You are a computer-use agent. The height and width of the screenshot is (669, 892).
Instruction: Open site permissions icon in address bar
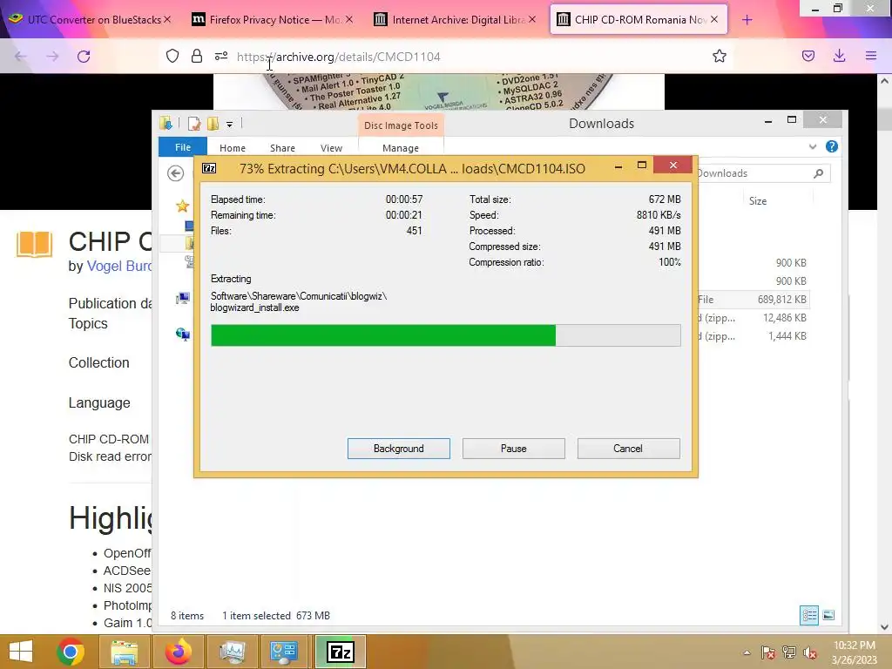221,56
